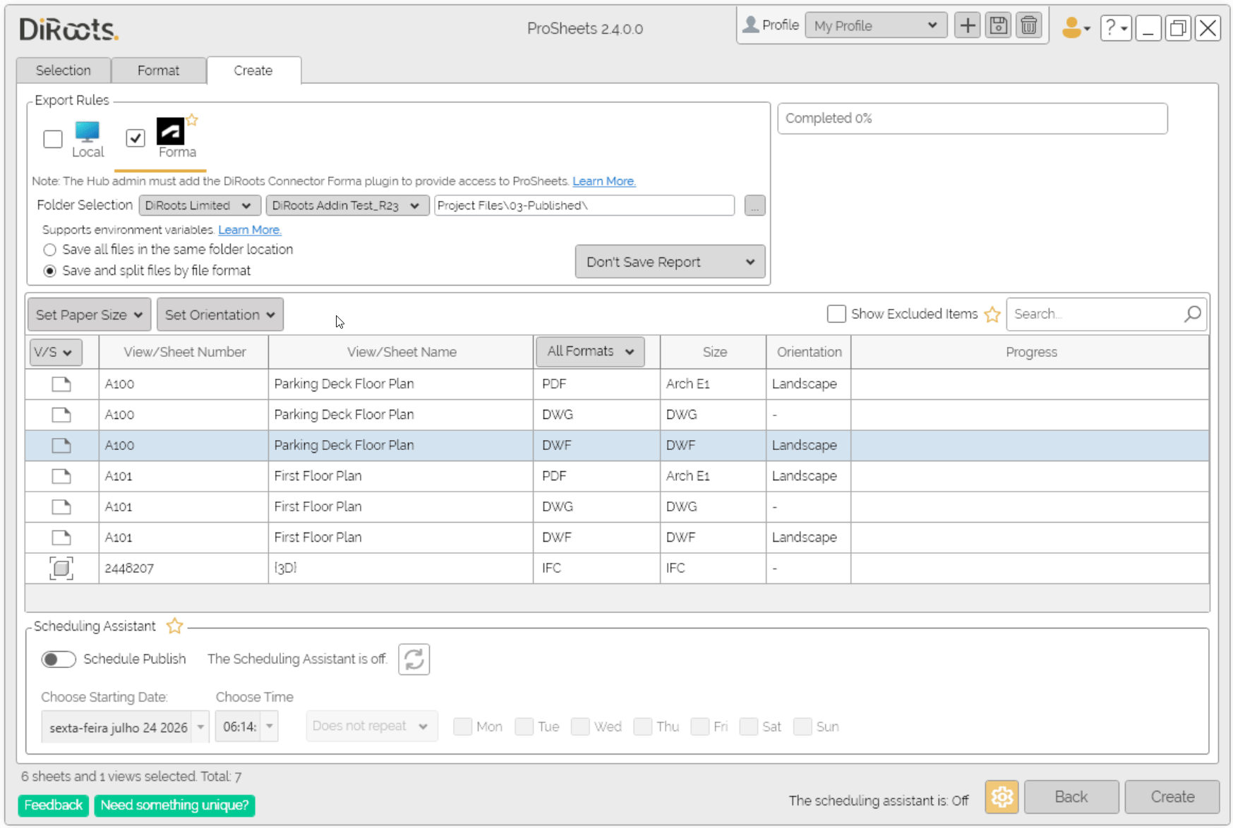Open settings with orange gear icon
1233x828 pixels.
tap(1002, 797)
